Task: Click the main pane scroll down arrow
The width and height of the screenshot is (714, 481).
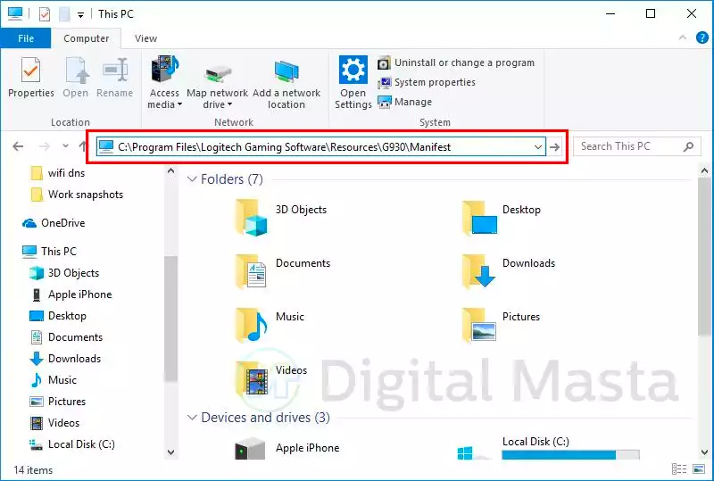Action: [704, 452]
